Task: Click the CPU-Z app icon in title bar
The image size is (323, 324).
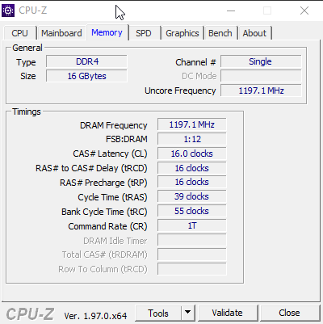Action: [8, 11]
